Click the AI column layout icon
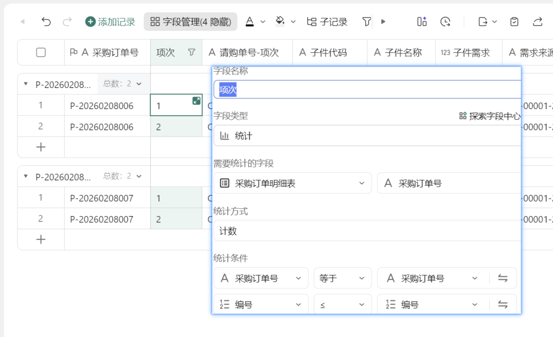 pyautogui.click(x=422, y=22)
